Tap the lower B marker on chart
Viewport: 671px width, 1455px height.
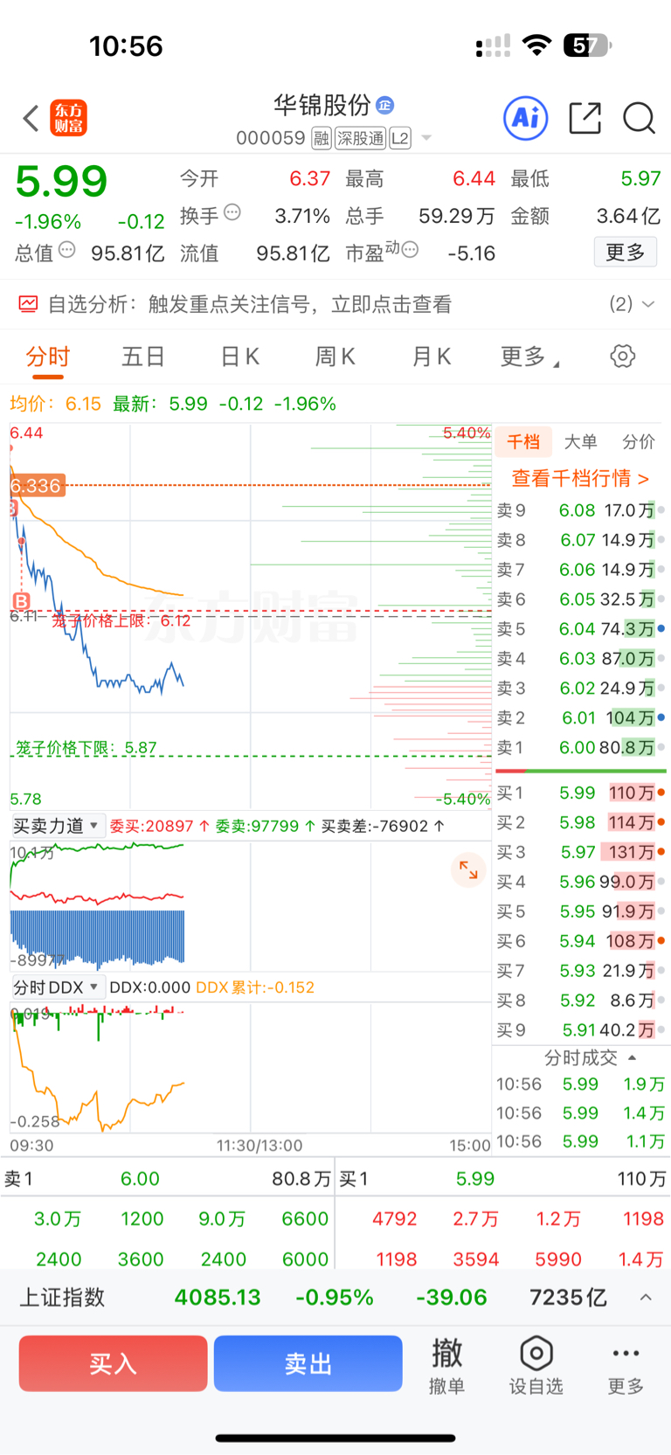point(21,601)
